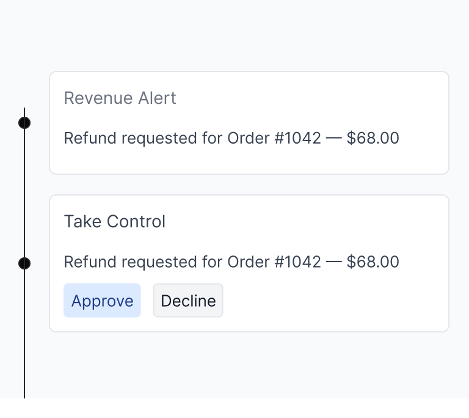Click the timeline line below the last marker

(x=24, y=334)
